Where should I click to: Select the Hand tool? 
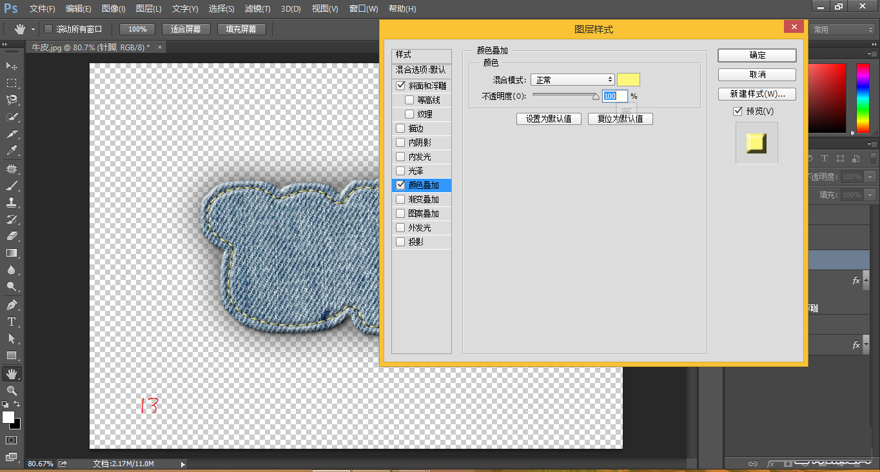pyautogui.click(x=12, y=373)
